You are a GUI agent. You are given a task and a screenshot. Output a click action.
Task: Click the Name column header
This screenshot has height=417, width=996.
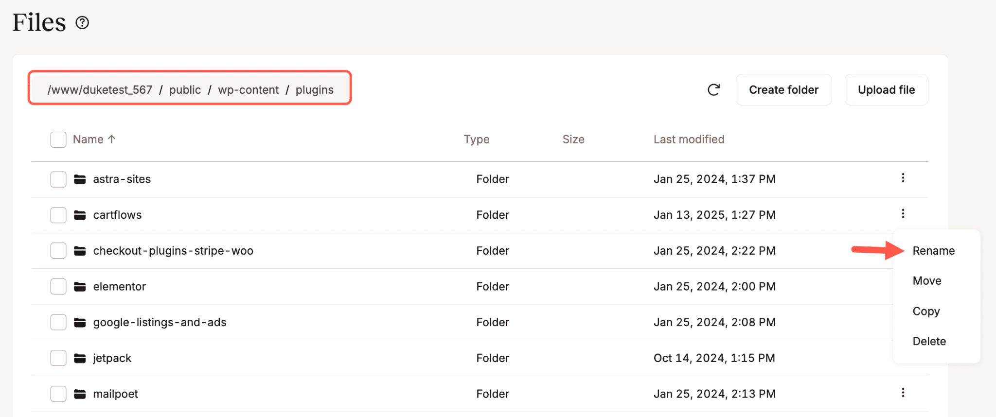pyautogui.click(x=88, y=139)
